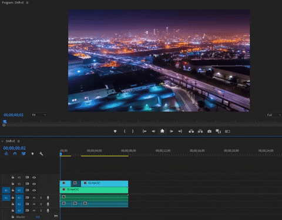Open the Full playback resolution dropdown
Viewport: 282px width, 220px height.
coord(274,115)
